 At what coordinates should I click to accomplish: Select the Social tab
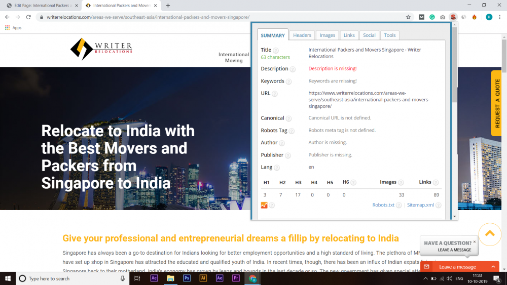(369, 35)
